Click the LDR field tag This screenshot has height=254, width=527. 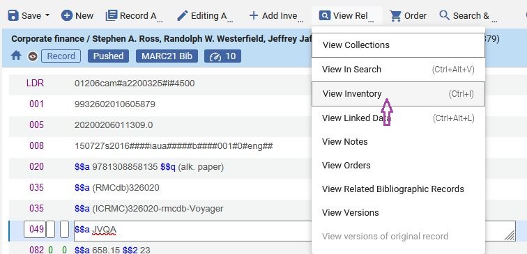(36, 84)
